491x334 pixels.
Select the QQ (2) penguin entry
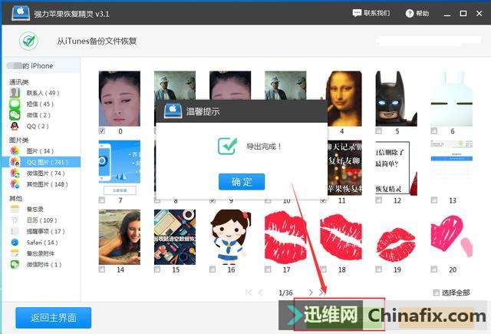37,126
